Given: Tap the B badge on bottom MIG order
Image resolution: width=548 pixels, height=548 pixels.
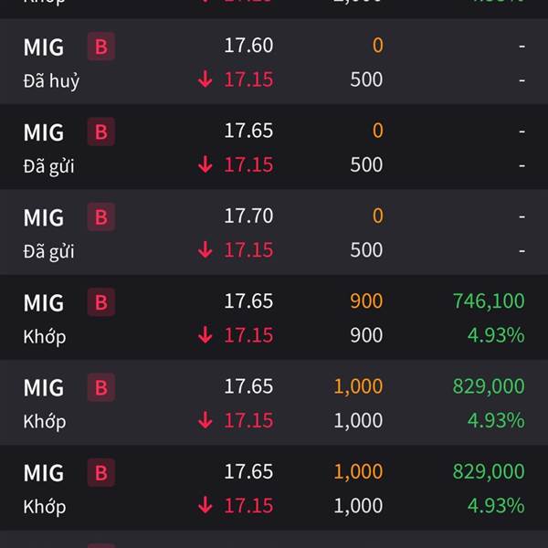Looking at the screenshot, I should (x=101, y=472).
